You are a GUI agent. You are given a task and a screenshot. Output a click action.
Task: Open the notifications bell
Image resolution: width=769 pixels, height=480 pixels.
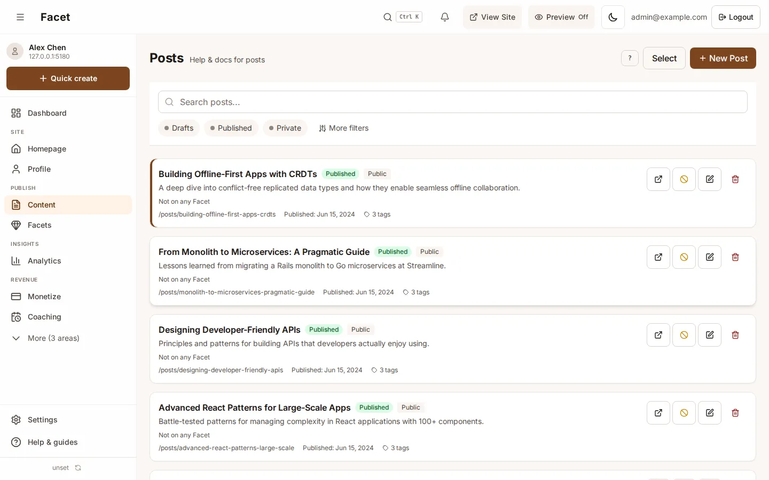pos(445,17)
